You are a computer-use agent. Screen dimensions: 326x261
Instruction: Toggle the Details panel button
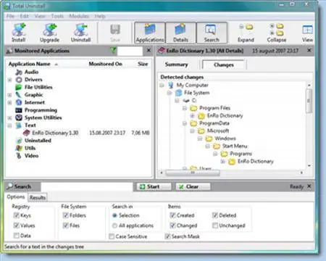coord(180,33)
